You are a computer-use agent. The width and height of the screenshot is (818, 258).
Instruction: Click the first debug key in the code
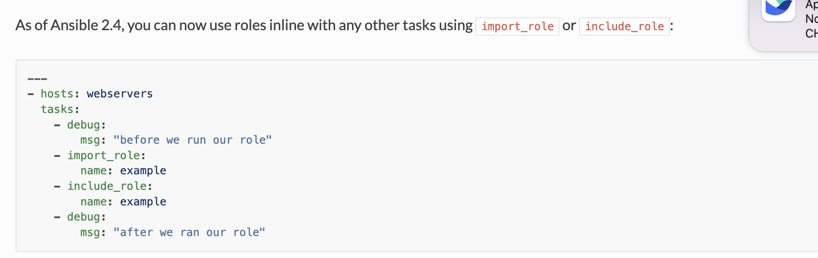(83, 125)
